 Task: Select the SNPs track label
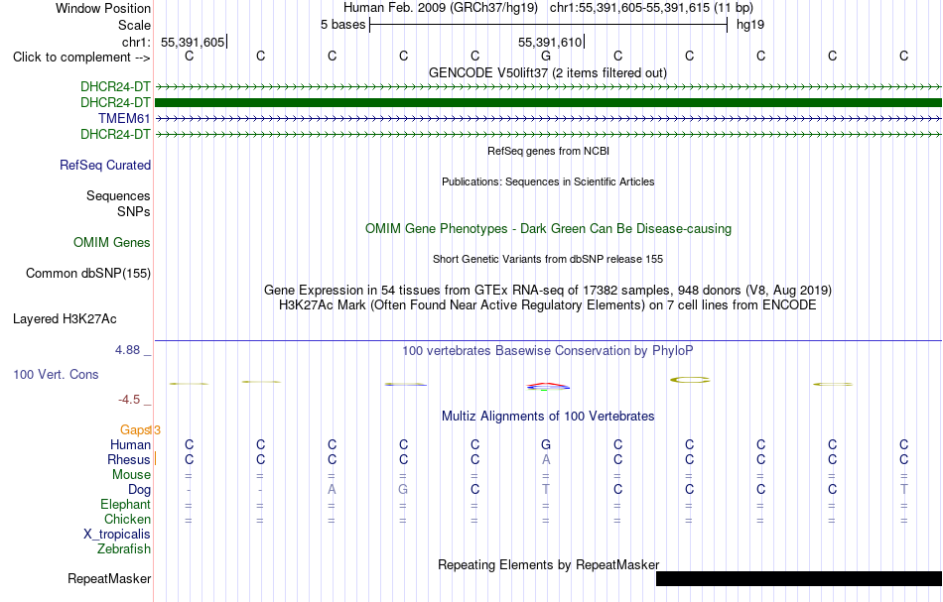pyautogui.click(x=134, y=211)
